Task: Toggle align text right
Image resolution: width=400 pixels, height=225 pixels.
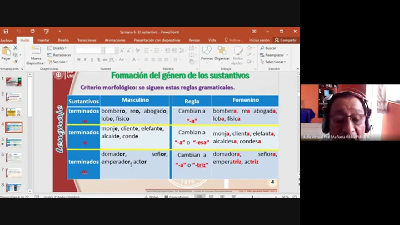Action: [160, 60]
